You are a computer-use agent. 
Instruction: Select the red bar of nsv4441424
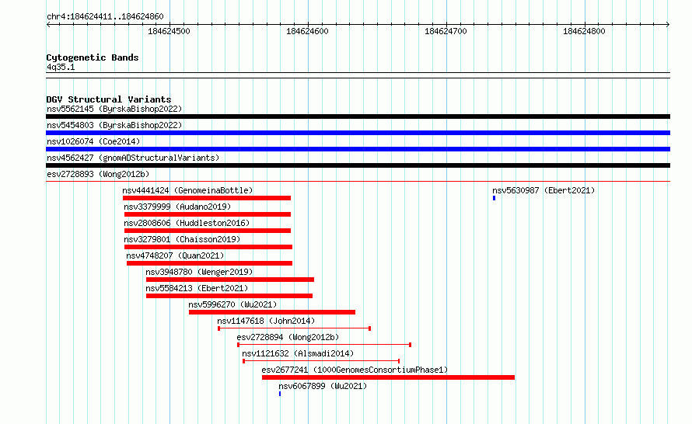[x=207, y=198]
